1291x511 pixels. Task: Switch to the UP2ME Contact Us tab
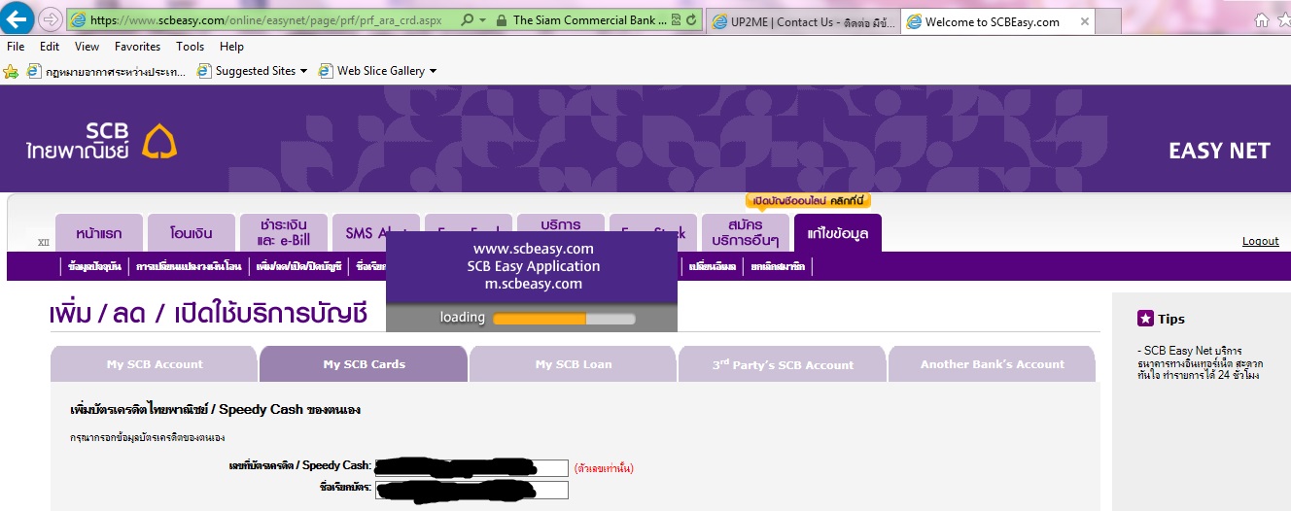(x=803, y=21)
